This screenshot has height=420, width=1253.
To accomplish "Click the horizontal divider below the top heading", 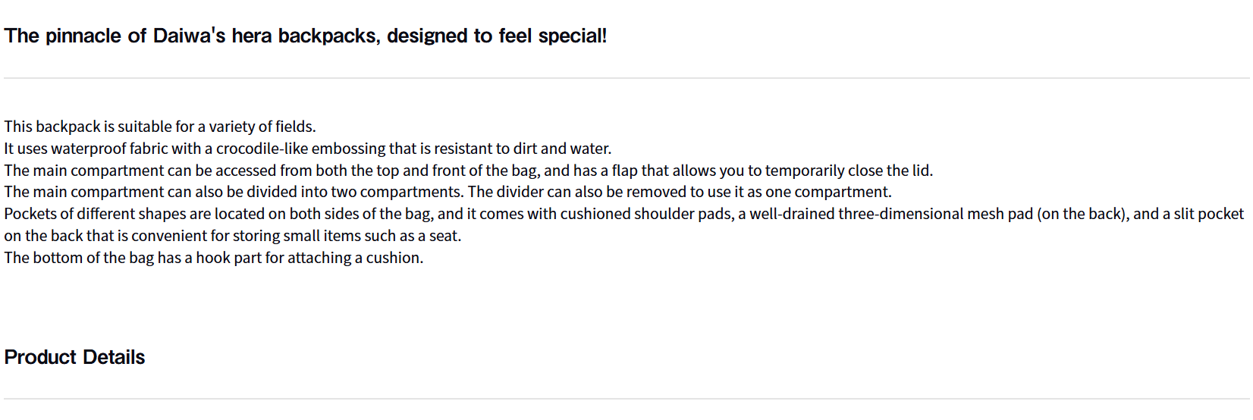I will (626, 78).
